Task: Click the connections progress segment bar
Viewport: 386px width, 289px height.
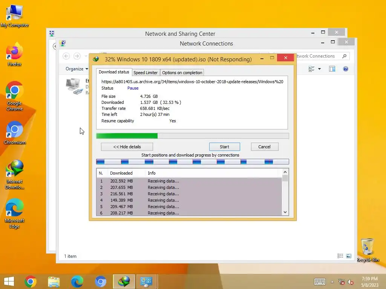Action: [x=193, y=161]
